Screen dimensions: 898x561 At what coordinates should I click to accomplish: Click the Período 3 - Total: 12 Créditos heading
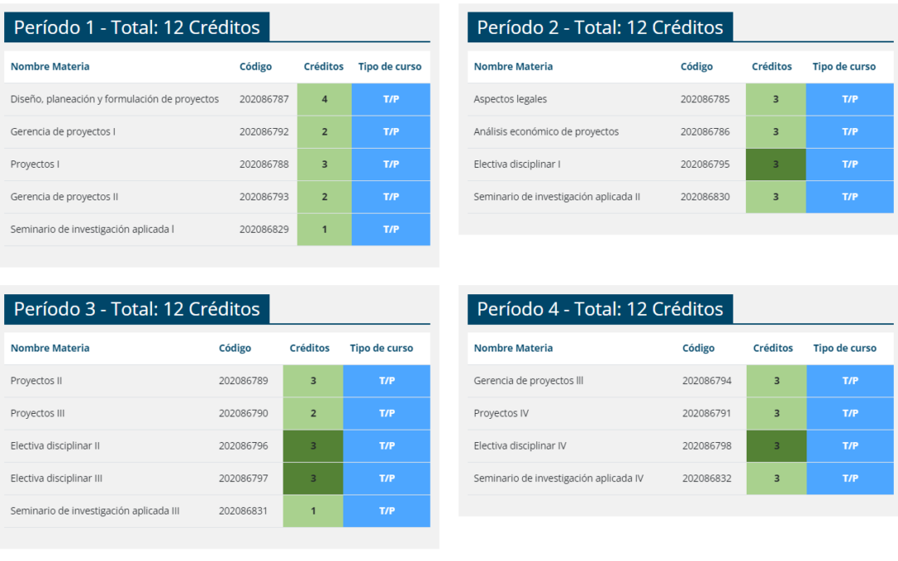tap(137, 309)
